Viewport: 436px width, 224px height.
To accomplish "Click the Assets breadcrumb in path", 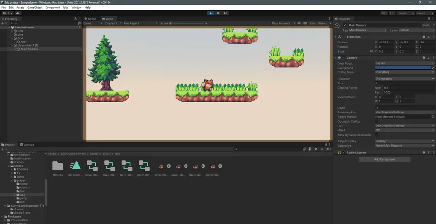I will pos(52,154).
